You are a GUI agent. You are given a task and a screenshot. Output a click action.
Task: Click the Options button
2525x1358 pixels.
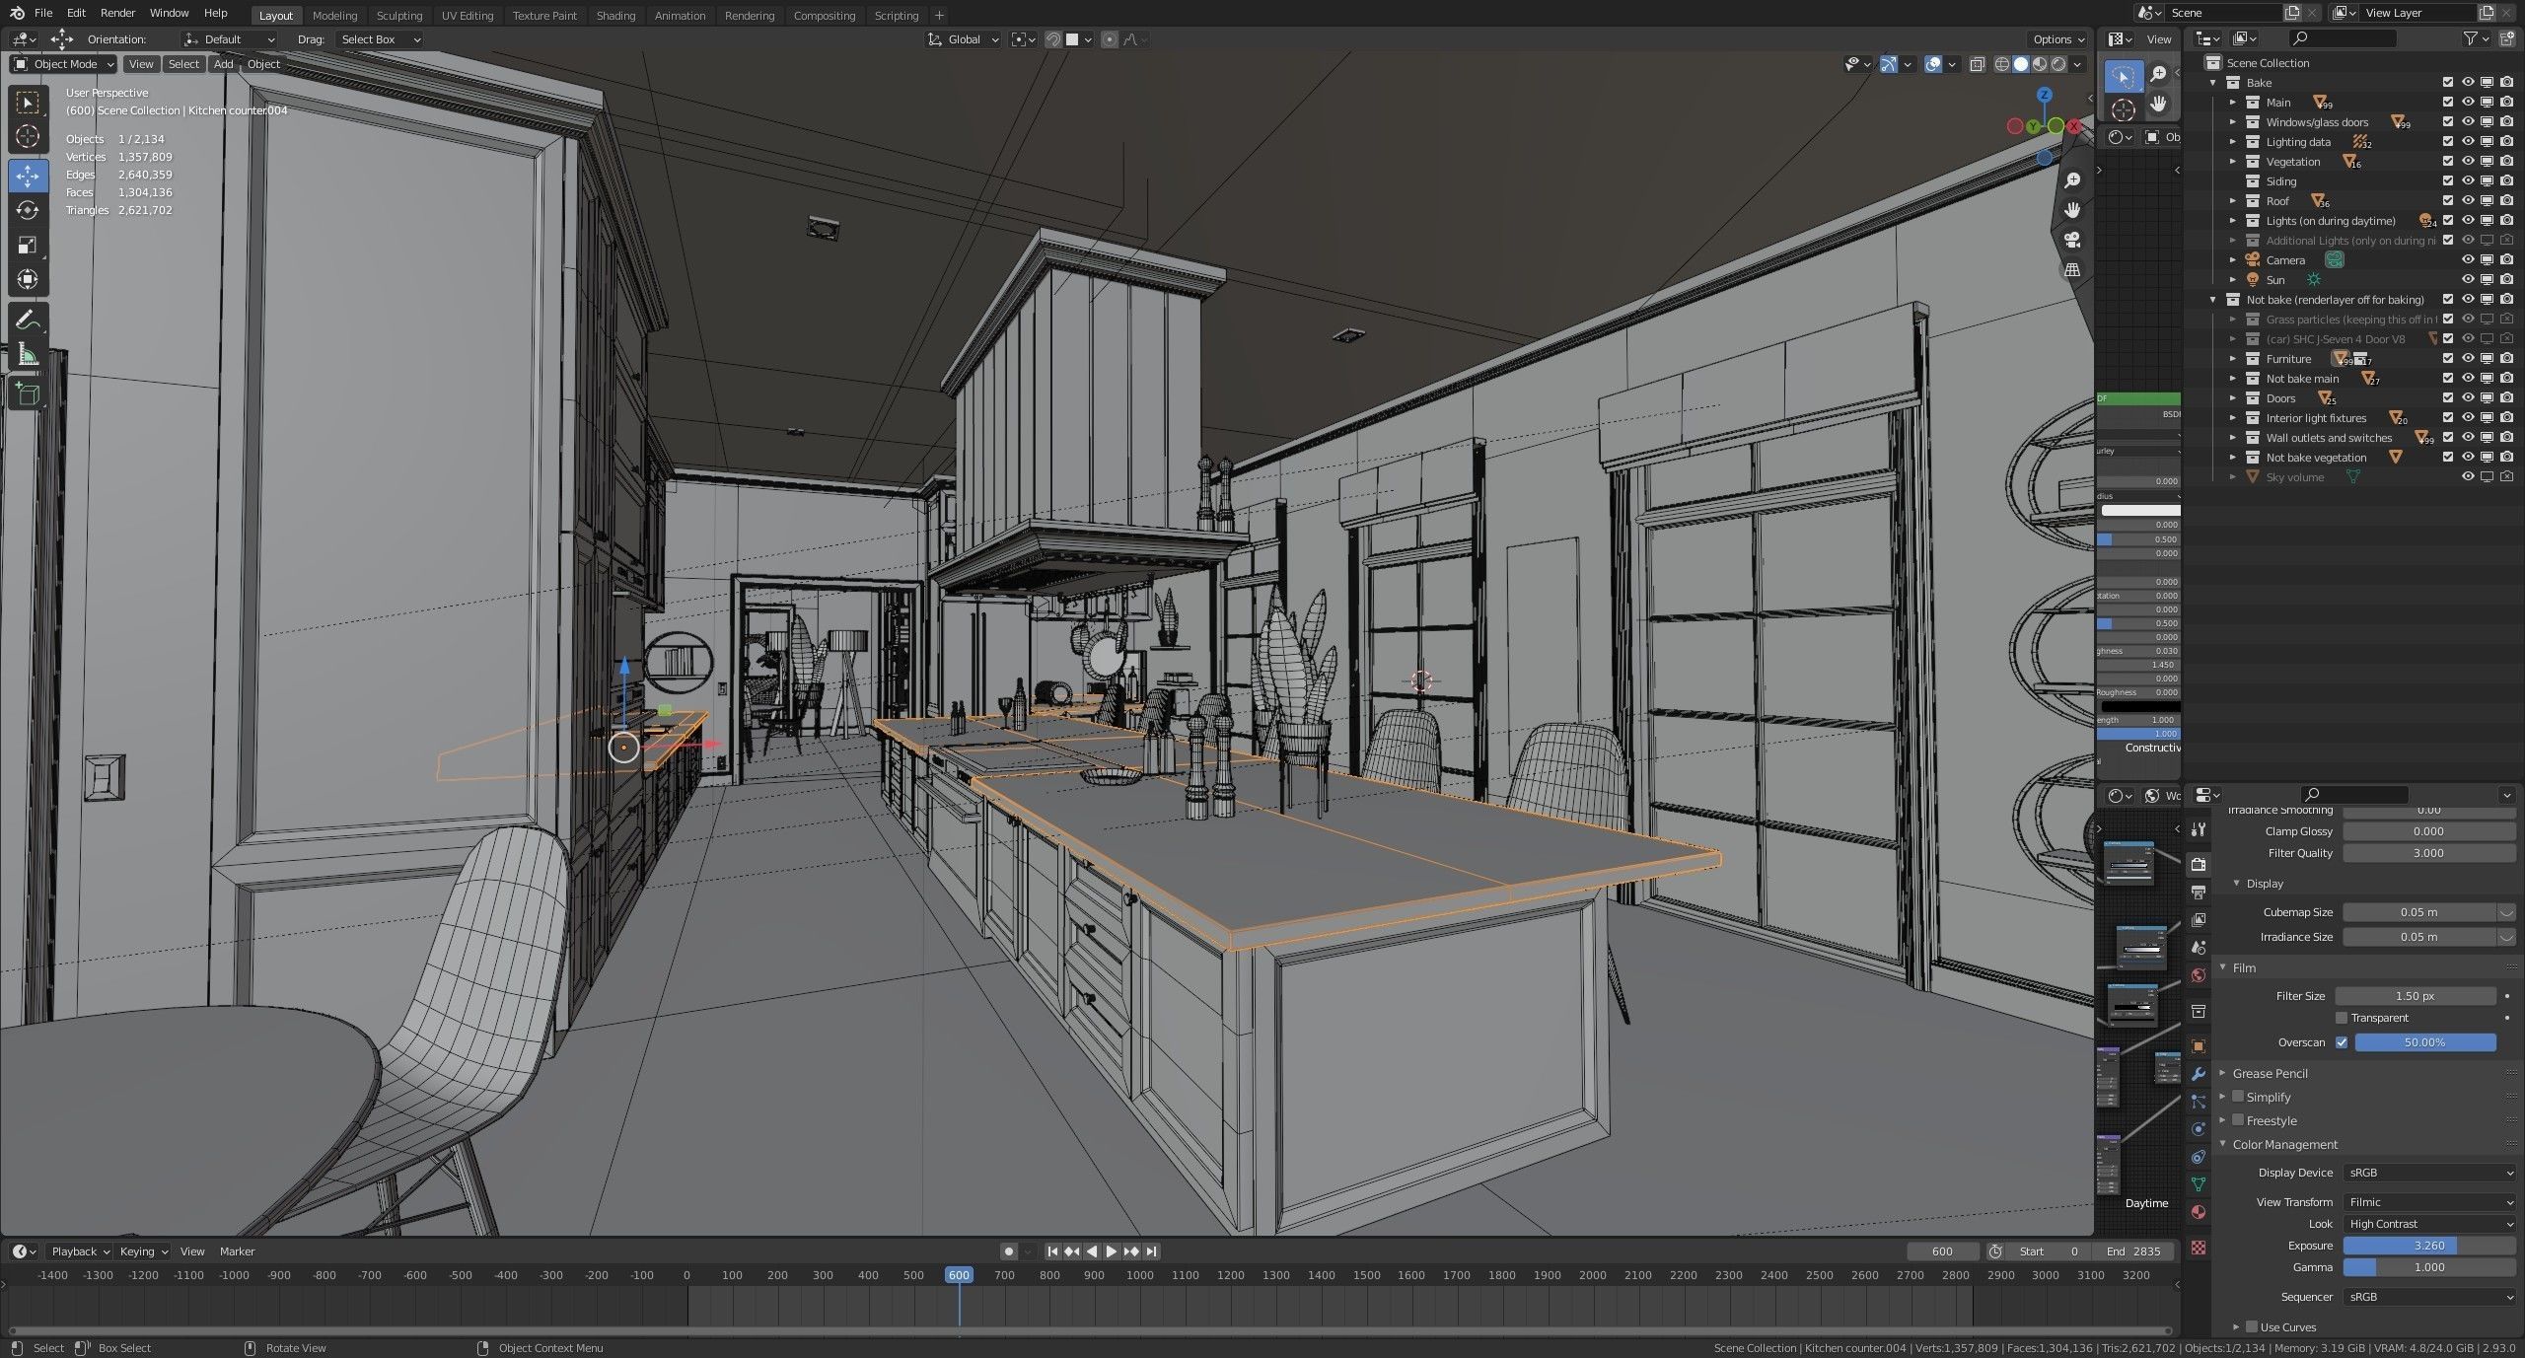(2058, 39)
